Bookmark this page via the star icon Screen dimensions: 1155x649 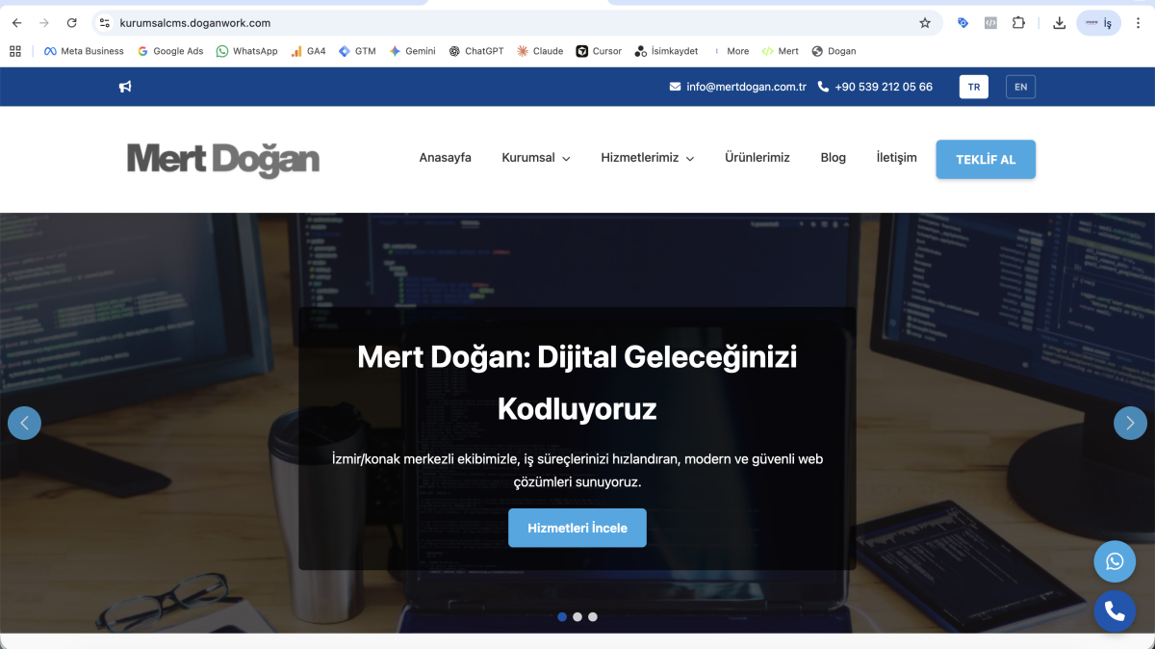[924, 22]
